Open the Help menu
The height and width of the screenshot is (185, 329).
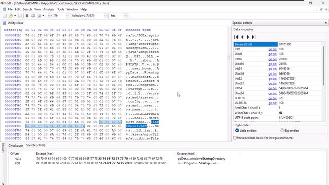pos(83,9)
